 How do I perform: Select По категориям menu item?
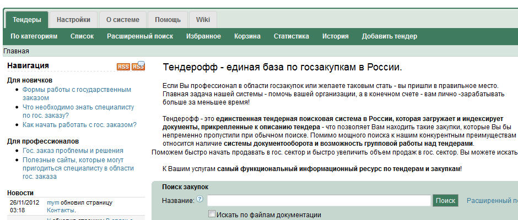(x=34, y=36)
